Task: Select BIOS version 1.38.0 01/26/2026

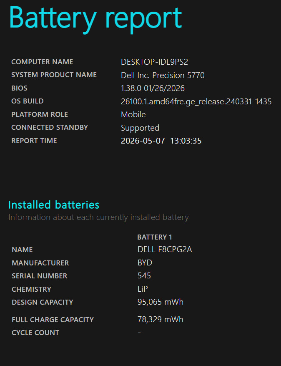Action: point(153,88)
